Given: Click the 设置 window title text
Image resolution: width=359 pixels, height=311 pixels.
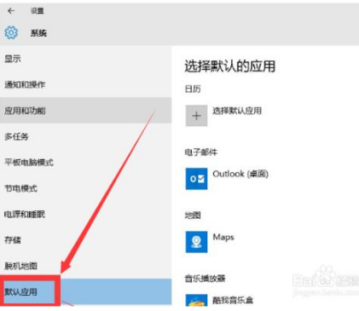Looking at the screenshot, I should click(x=38, y=11).
